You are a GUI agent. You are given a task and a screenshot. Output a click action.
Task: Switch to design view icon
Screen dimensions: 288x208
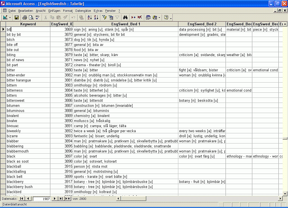click(5, 17)
